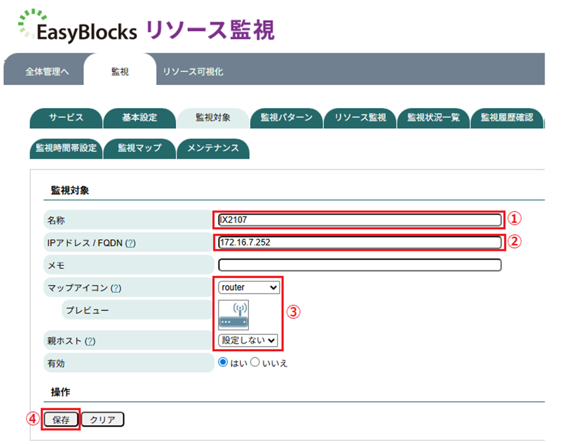Open the 基本設定 tab
The image size is (563, 445).
click(140, 118)
